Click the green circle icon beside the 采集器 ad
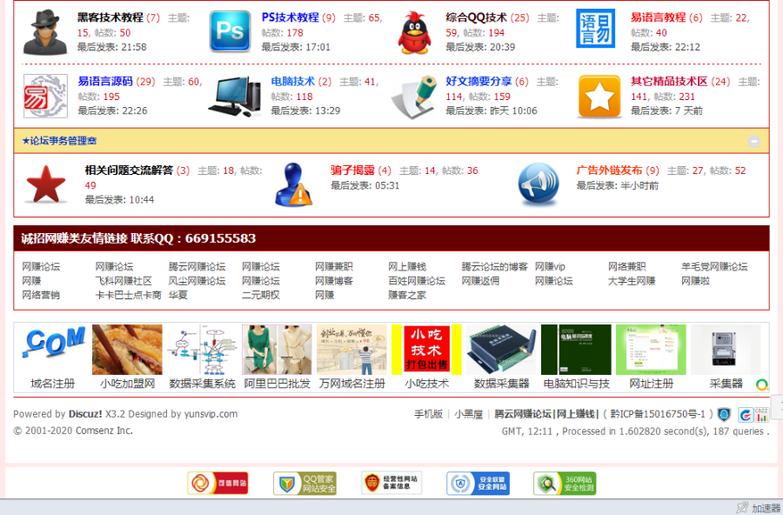 point(762,385)
